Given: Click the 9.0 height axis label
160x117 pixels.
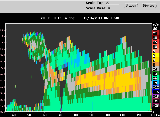Looking at the screenshot, I should pyautogui.click(x=3, y=55).
